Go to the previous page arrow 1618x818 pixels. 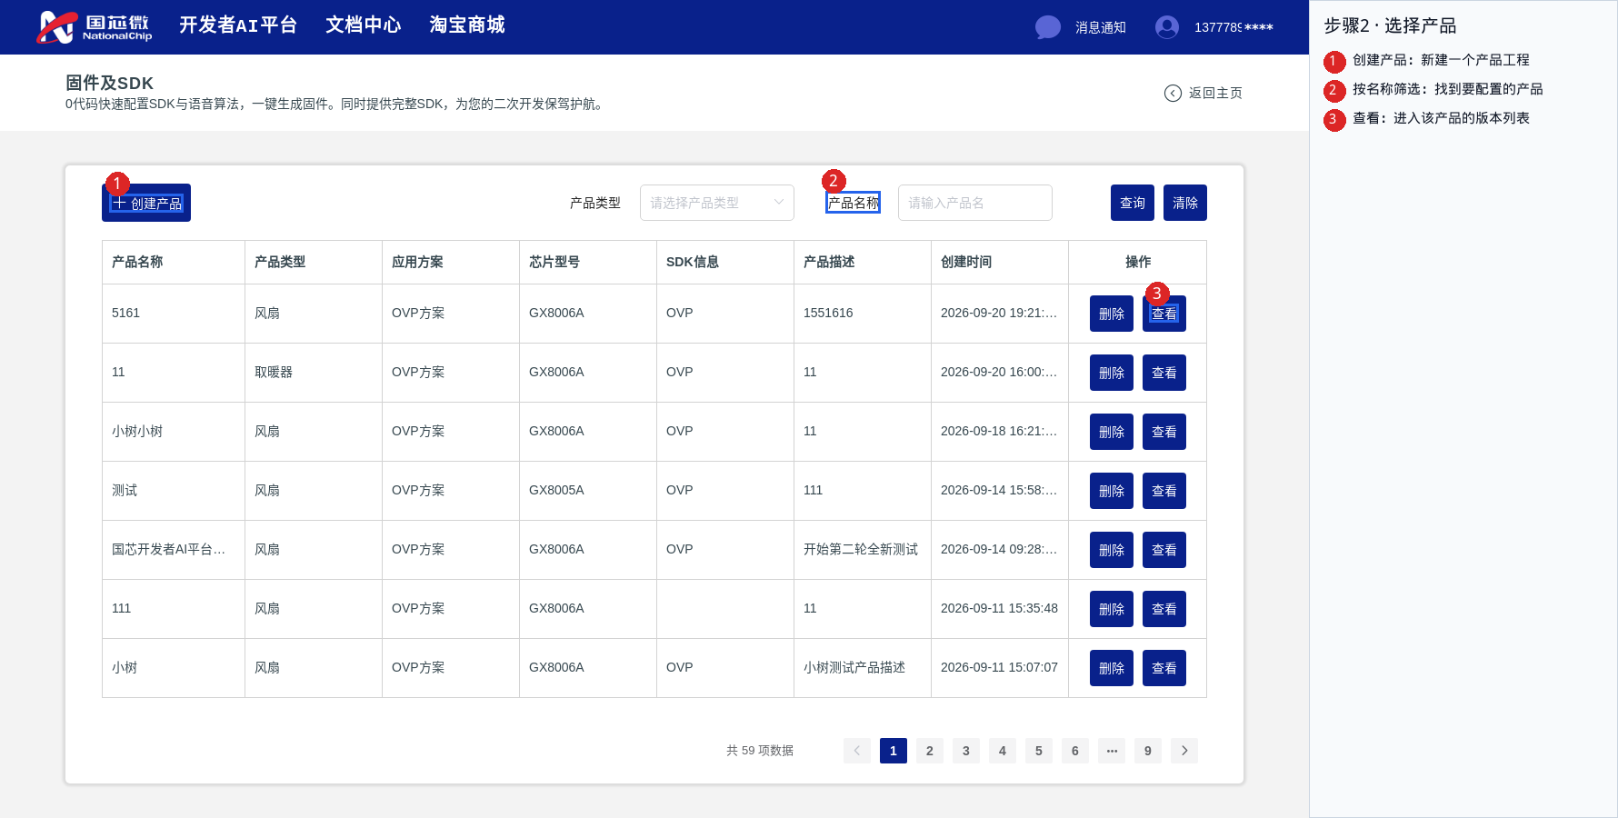(x=857, y=751)
